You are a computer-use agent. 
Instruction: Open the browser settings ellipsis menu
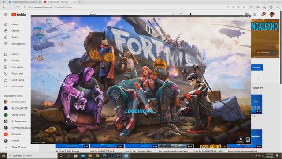point(278,7)
